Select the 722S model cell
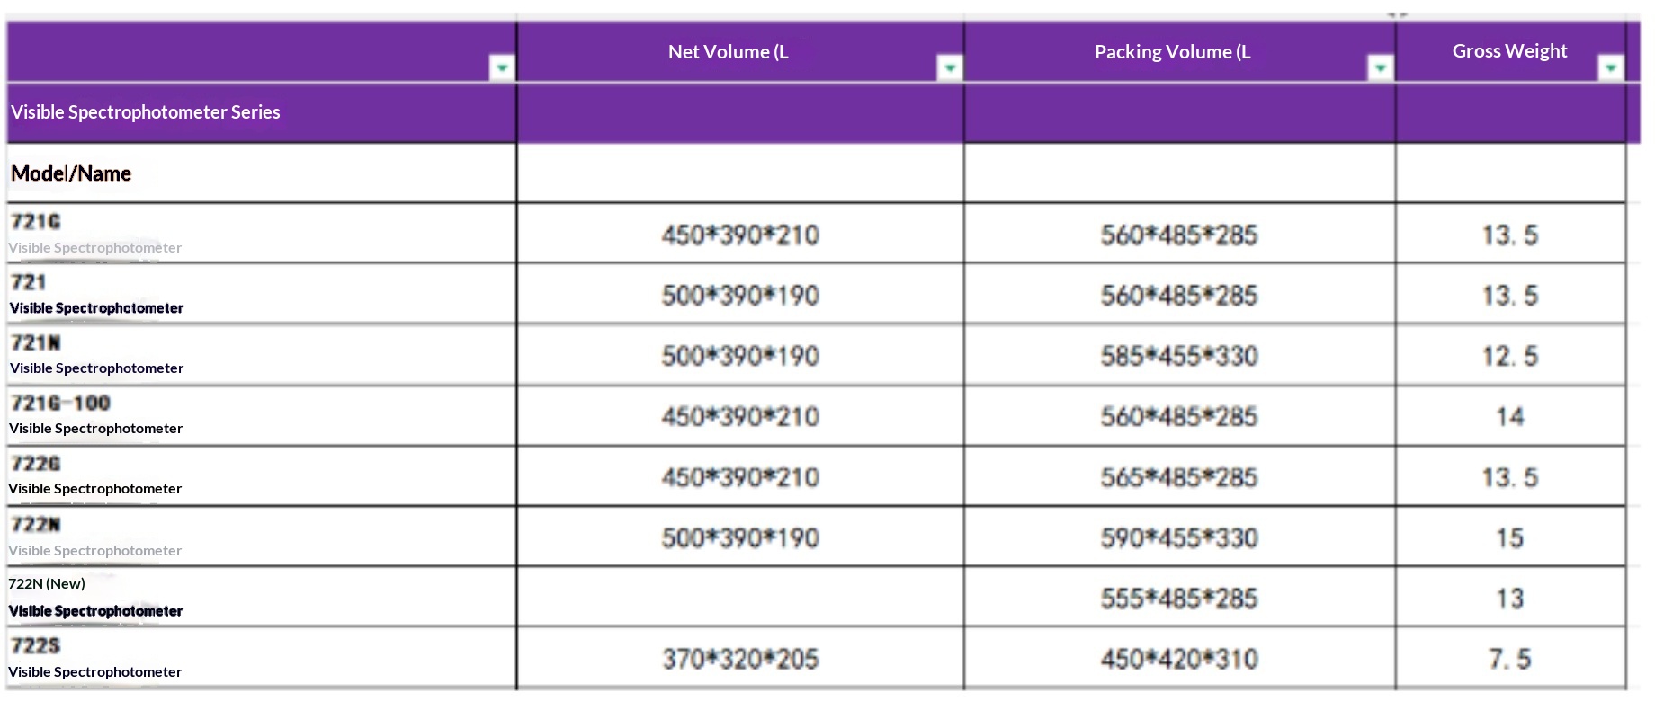 click(x=261, y=658)
